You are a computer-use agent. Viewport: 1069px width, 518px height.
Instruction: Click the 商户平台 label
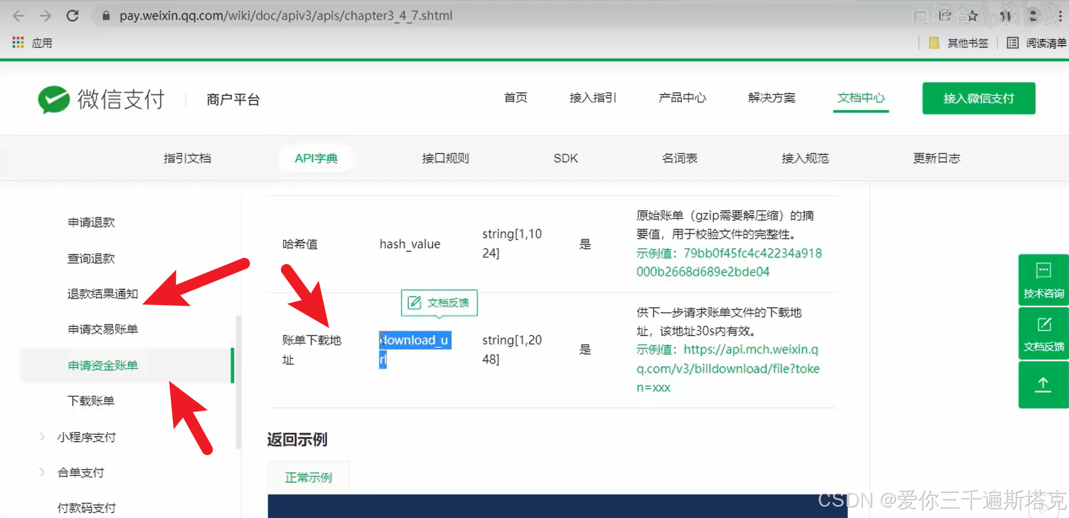[x=233, y=99]
